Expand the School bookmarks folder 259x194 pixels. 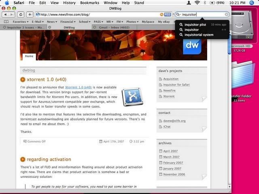pyautogui.click(x=85, y=22)
